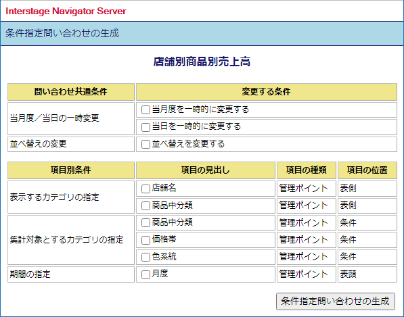
Task: Tick 商品中分類 checkbox in 条件 row
Action: pos(145,223)
